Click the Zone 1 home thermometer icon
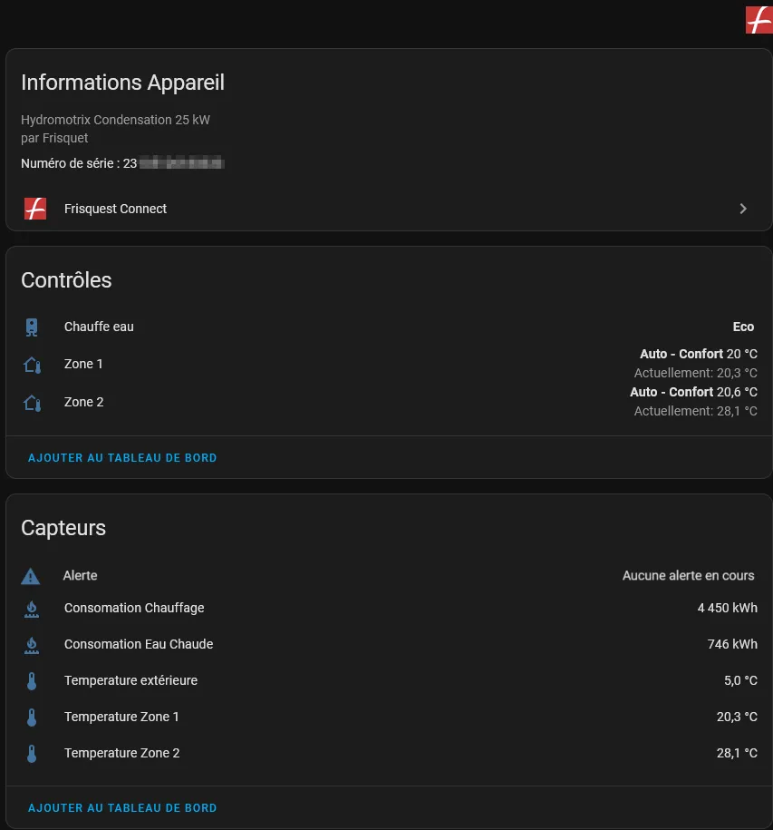 pos(33,365)
